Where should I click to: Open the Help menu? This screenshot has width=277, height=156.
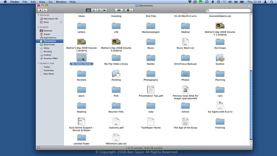pyautogui.click(x=72, y=2)
